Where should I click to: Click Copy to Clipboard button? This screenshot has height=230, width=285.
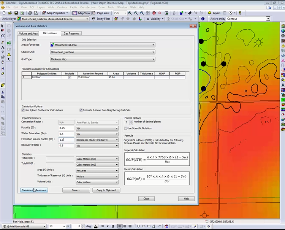tap(106, 190)
